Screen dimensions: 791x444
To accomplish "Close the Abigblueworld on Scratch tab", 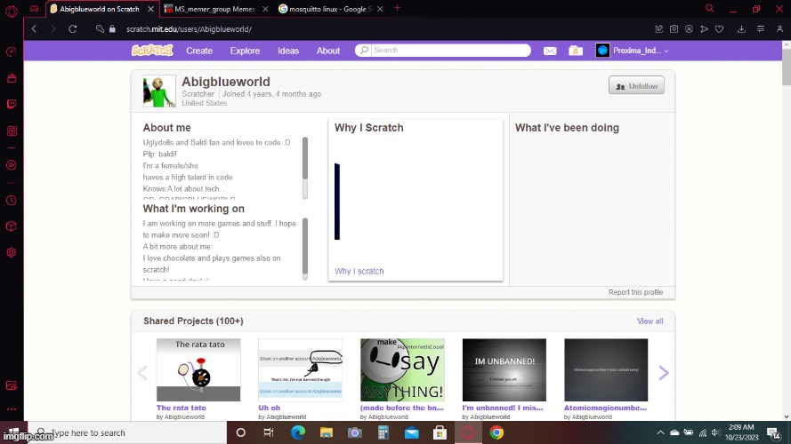I will click(151, 9).
